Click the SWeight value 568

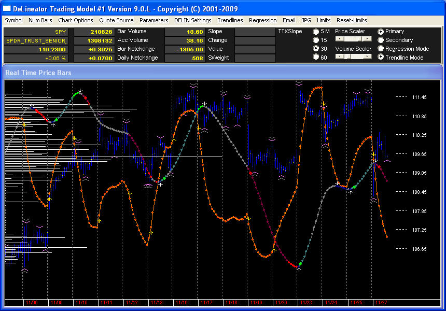click(185, 58)
